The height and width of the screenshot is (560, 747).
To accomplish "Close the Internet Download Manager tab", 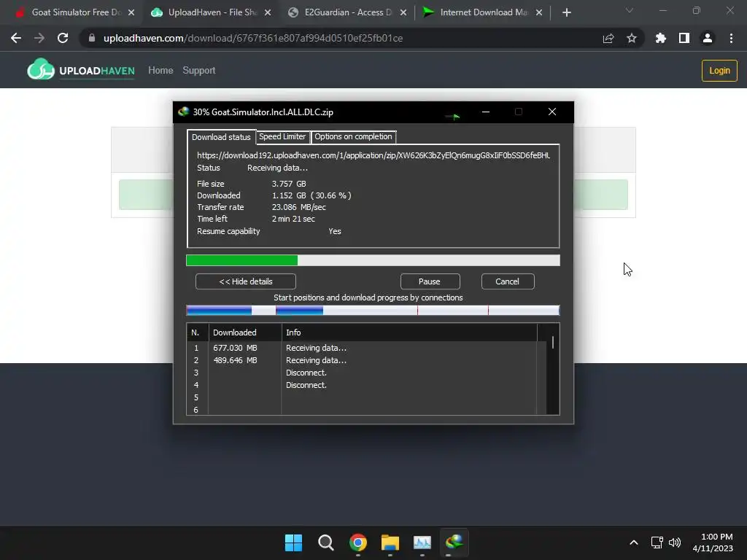I will tap(539, 12).
